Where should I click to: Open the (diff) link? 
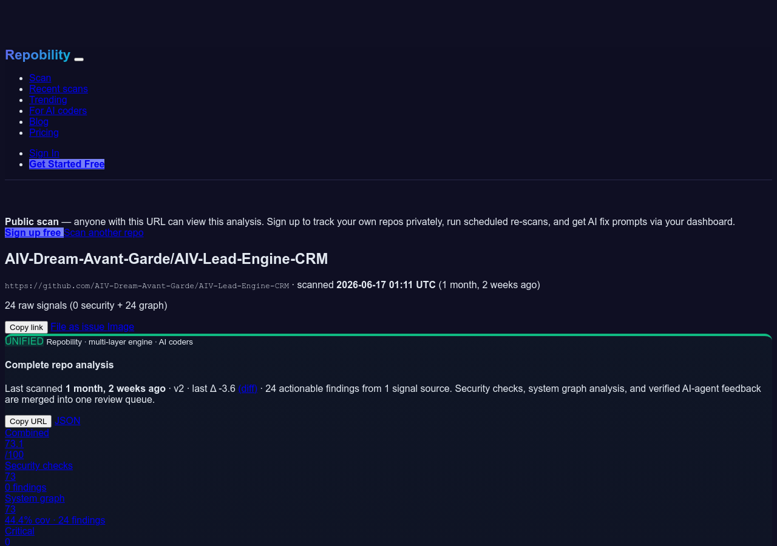(248, 388)
